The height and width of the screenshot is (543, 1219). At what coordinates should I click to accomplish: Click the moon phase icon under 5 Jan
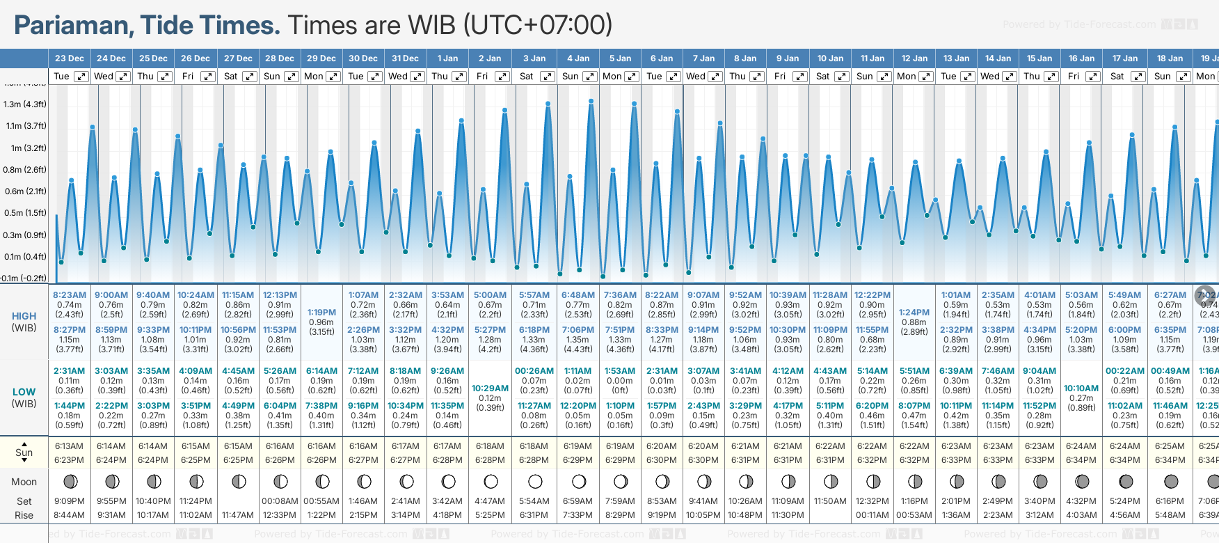point(621,481)
